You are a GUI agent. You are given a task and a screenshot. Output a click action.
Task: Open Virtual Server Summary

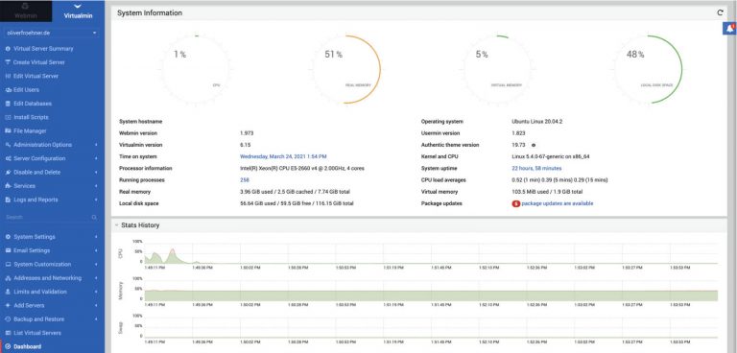pos(43,48)
